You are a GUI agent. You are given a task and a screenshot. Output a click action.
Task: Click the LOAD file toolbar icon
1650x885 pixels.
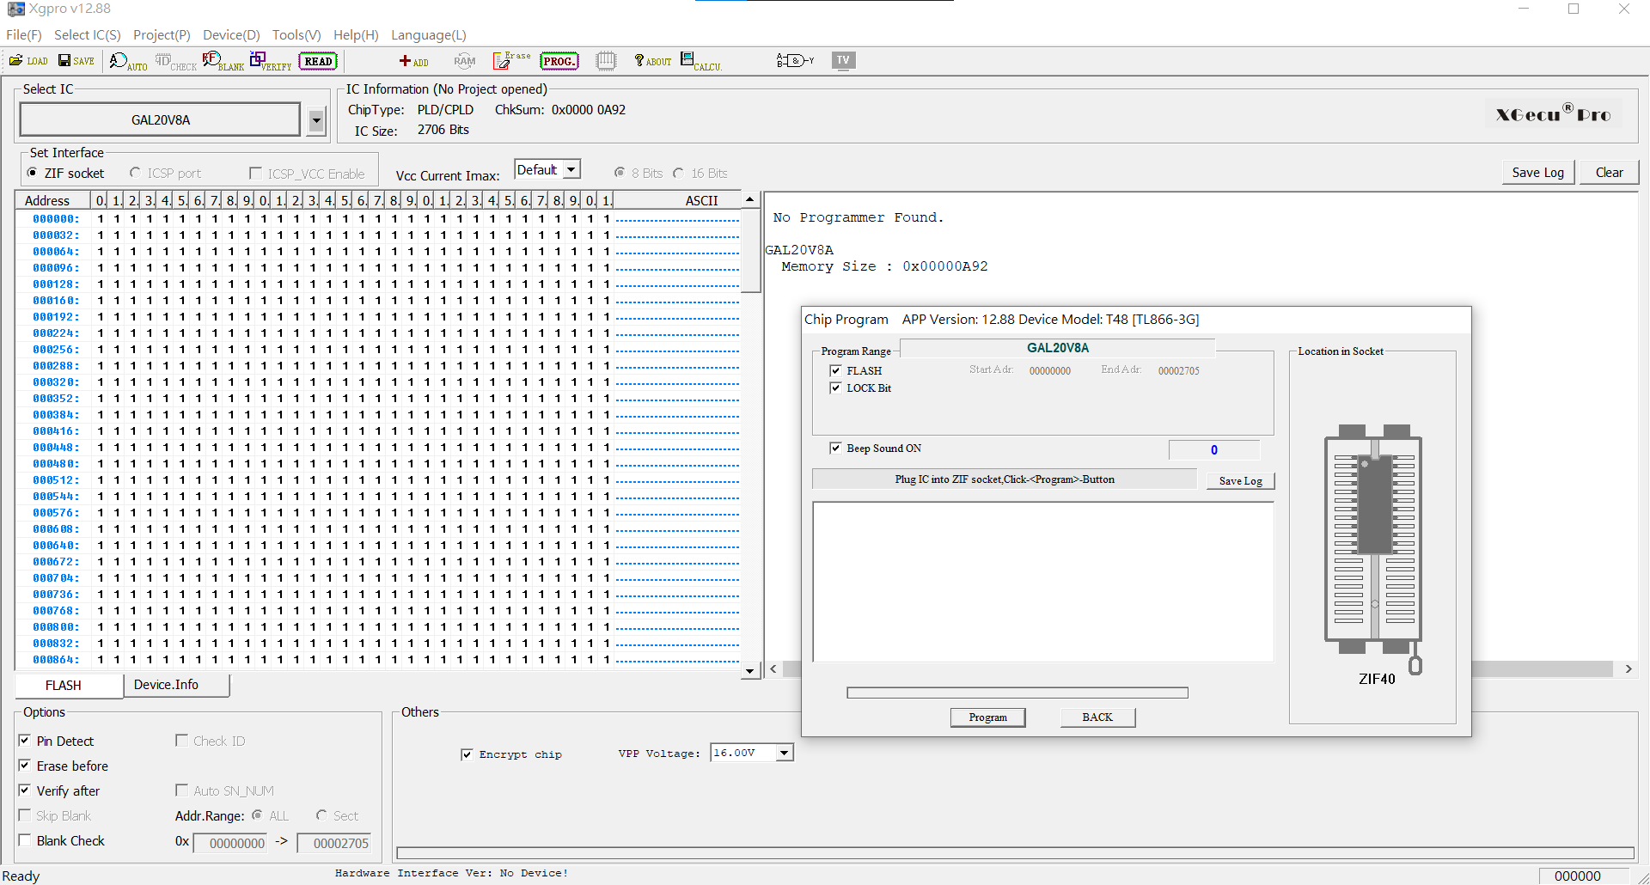click(x=28, y=61)
